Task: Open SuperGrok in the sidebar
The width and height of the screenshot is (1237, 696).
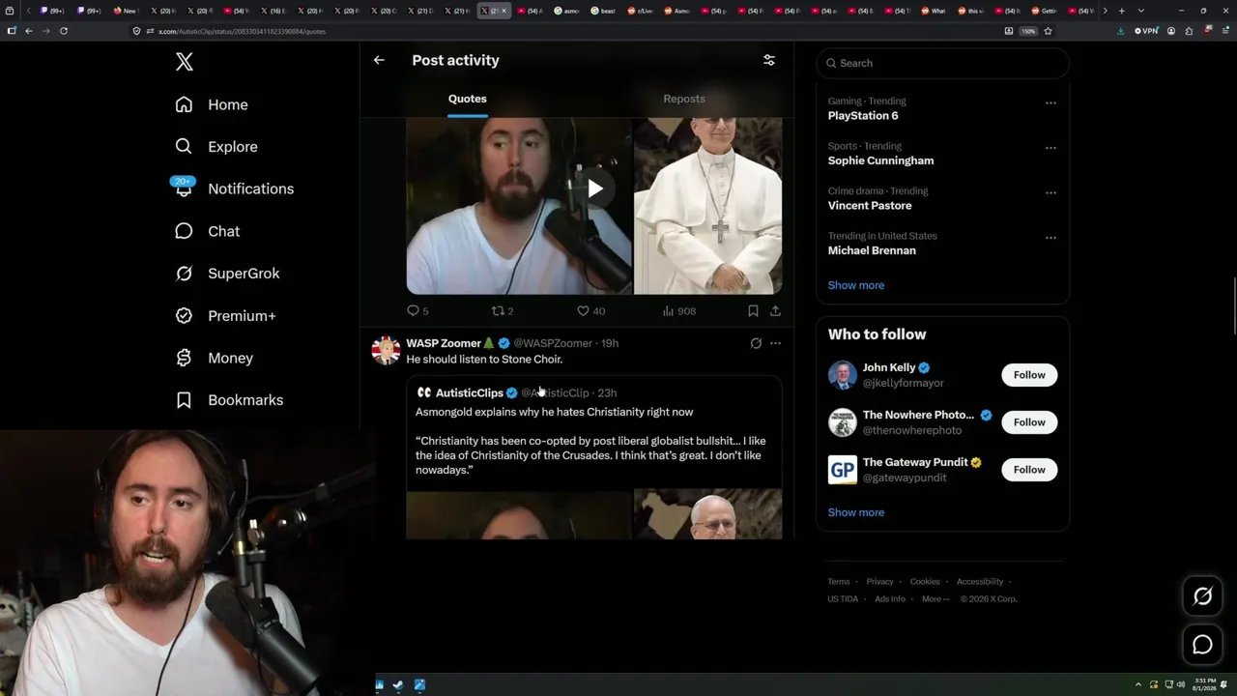Action: (227, 274)
